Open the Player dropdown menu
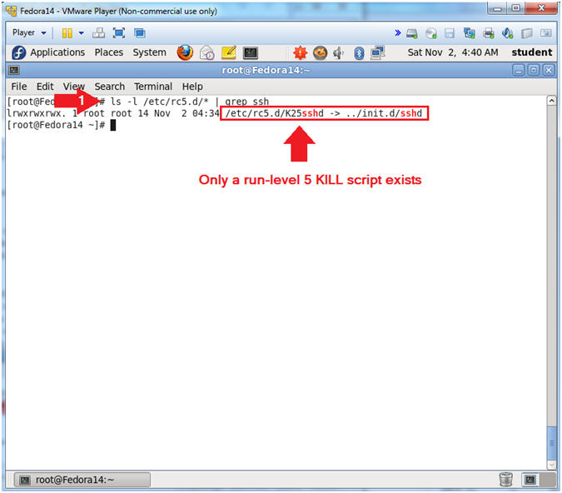Image resolution: width=562 pixels, height=493 pixels. pos(29,32)
